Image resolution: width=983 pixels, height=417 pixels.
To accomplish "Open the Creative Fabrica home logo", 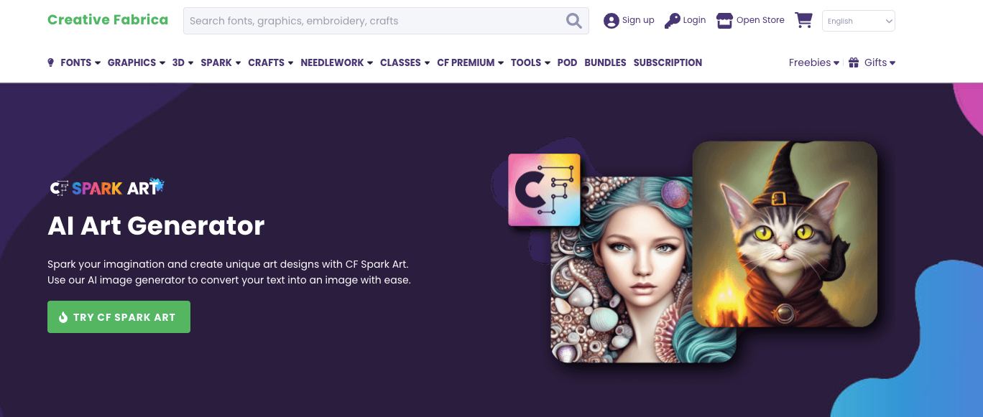I will (x=108, y=20).
